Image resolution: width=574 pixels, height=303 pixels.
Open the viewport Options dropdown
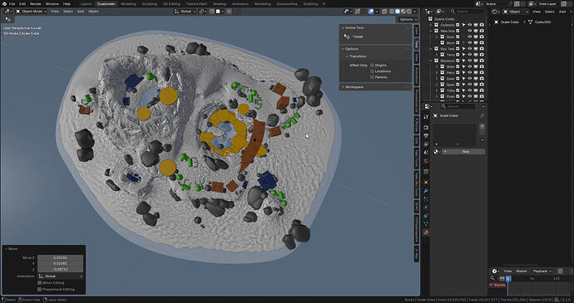(408, 19)
